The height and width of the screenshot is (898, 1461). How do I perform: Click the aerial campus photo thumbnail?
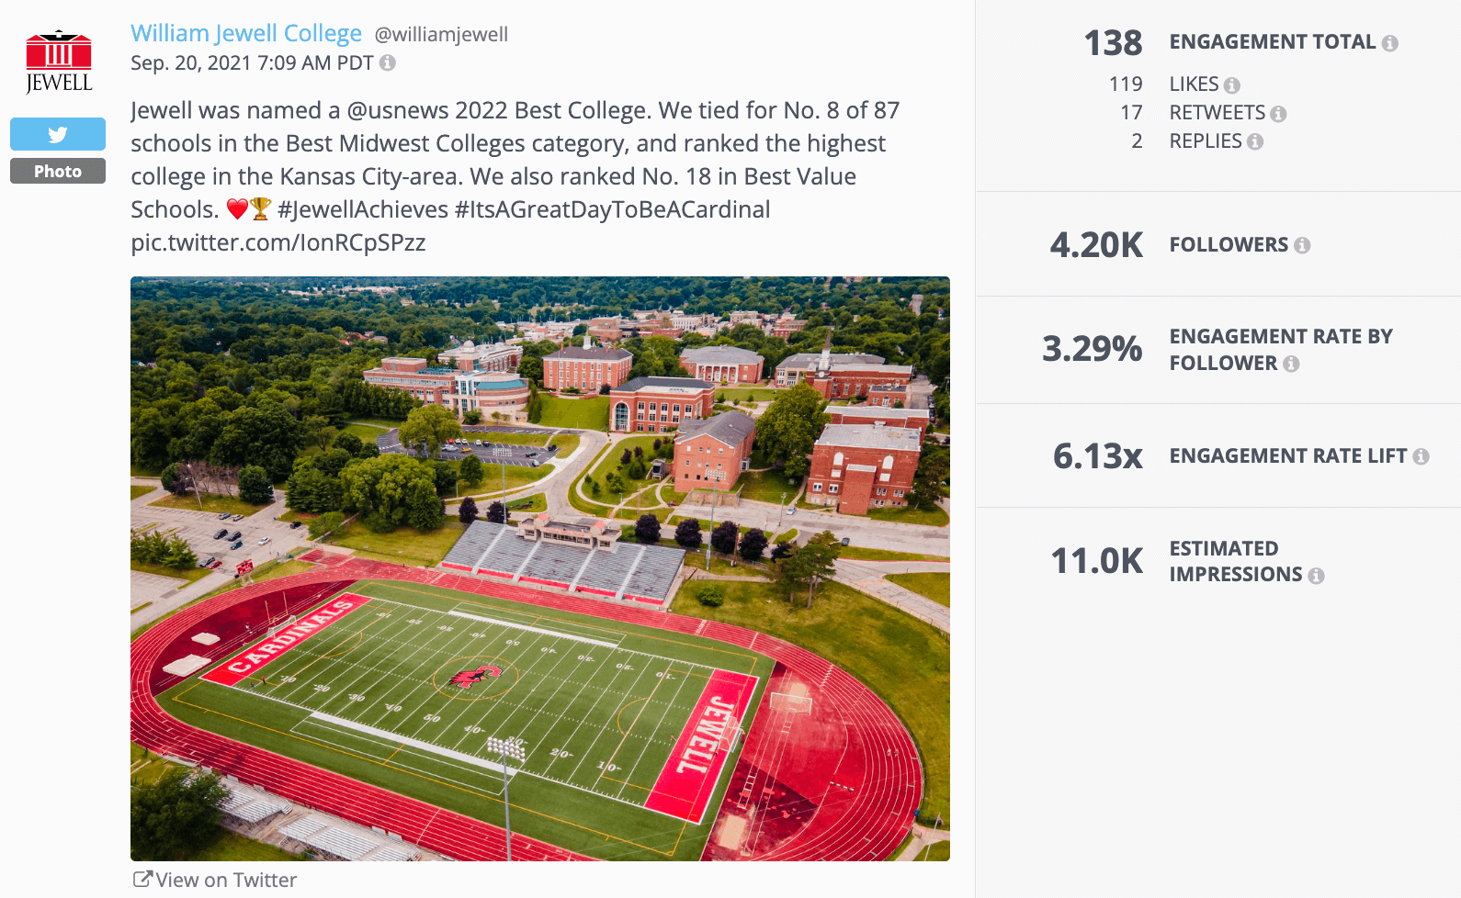[538, 567]
